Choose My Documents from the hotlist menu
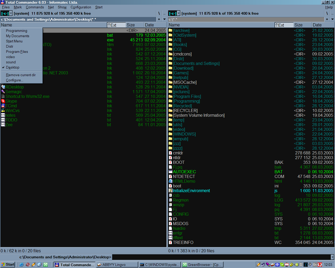The width and height of the screenshot is (335, 268). (21, 36)
